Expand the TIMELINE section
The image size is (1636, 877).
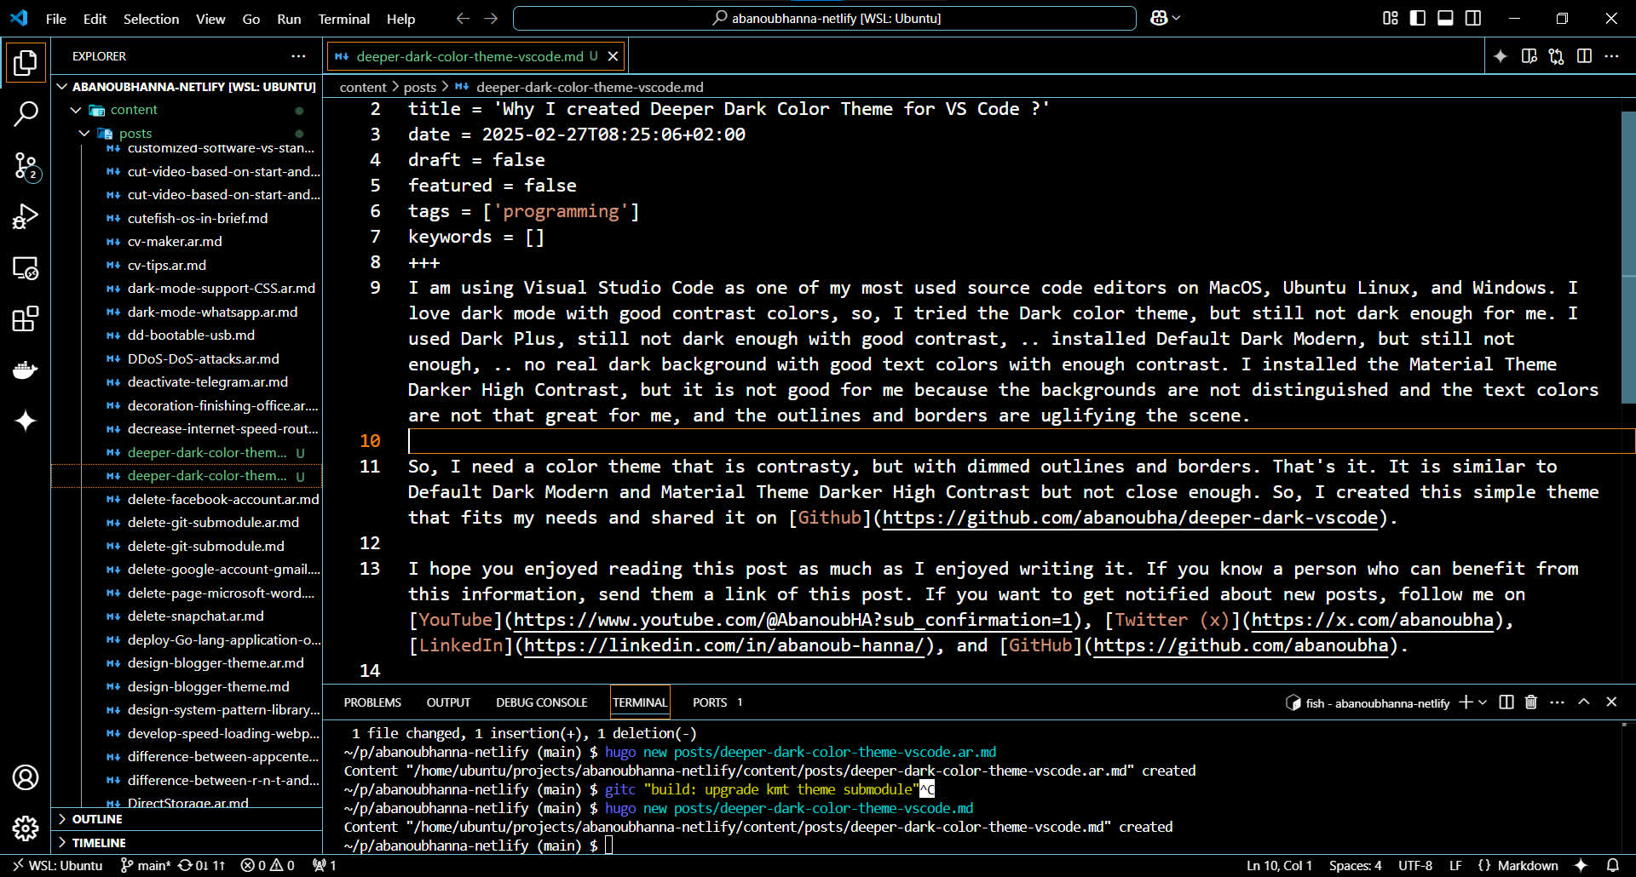tap(99, 843)
